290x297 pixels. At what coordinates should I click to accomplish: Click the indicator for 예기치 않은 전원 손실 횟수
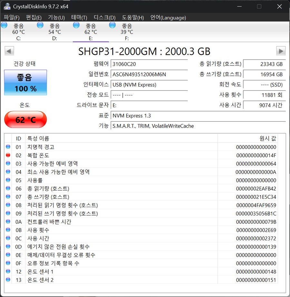tap(8, 246)
